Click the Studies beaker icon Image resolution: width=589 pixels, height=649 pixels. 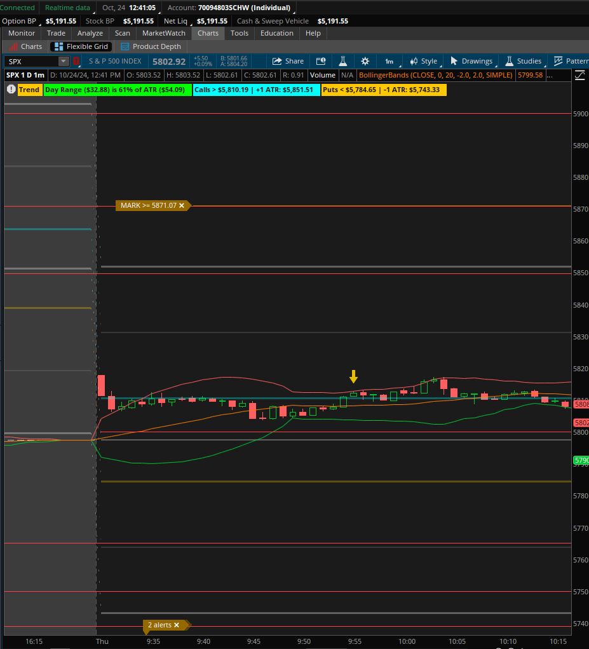510,61
